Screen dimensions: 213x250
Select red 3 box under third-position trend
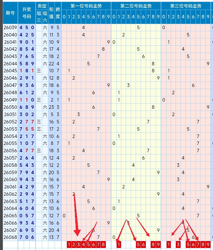pos(178,244)
